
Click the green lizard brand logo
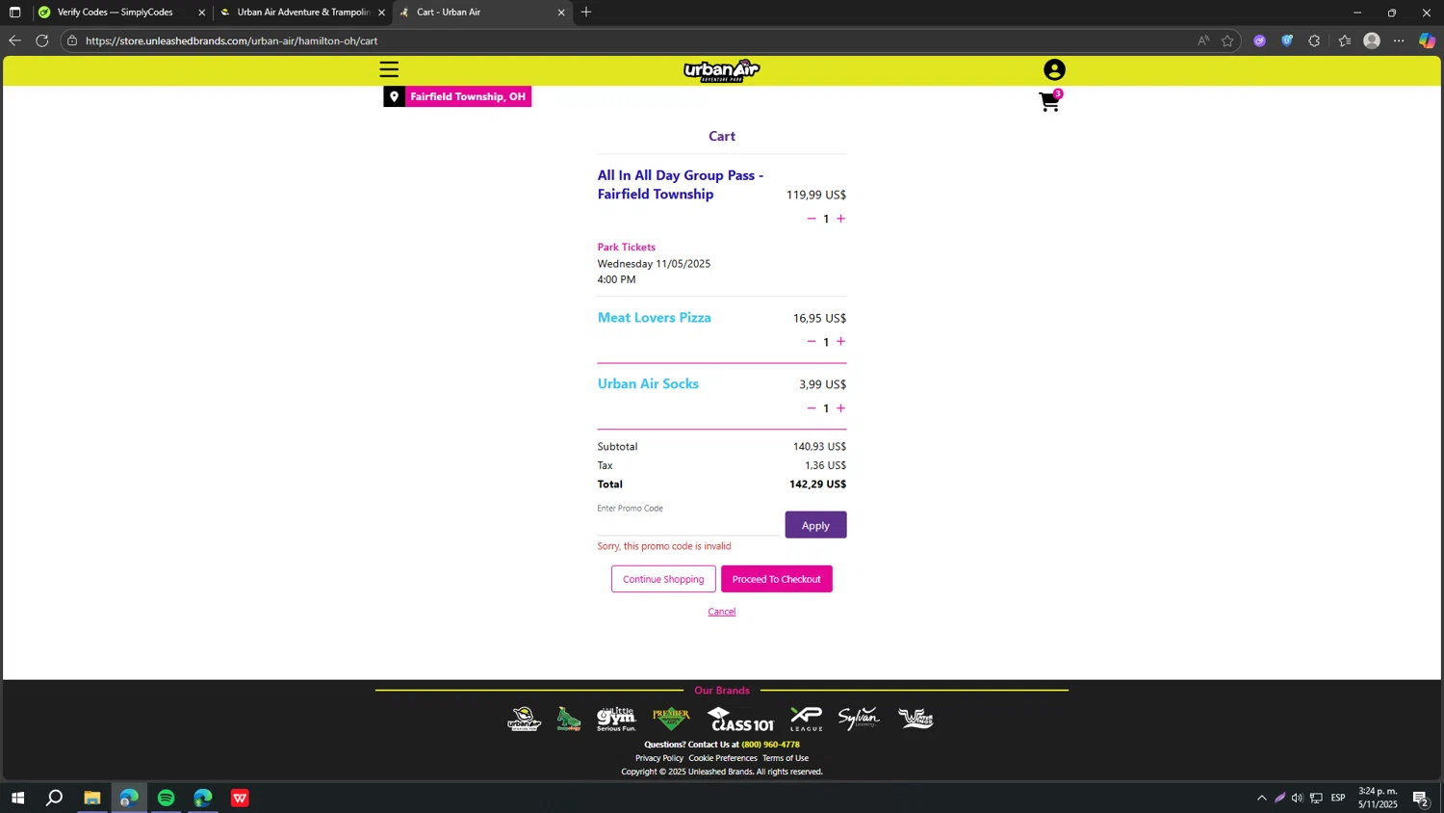(x=569, y=719)
